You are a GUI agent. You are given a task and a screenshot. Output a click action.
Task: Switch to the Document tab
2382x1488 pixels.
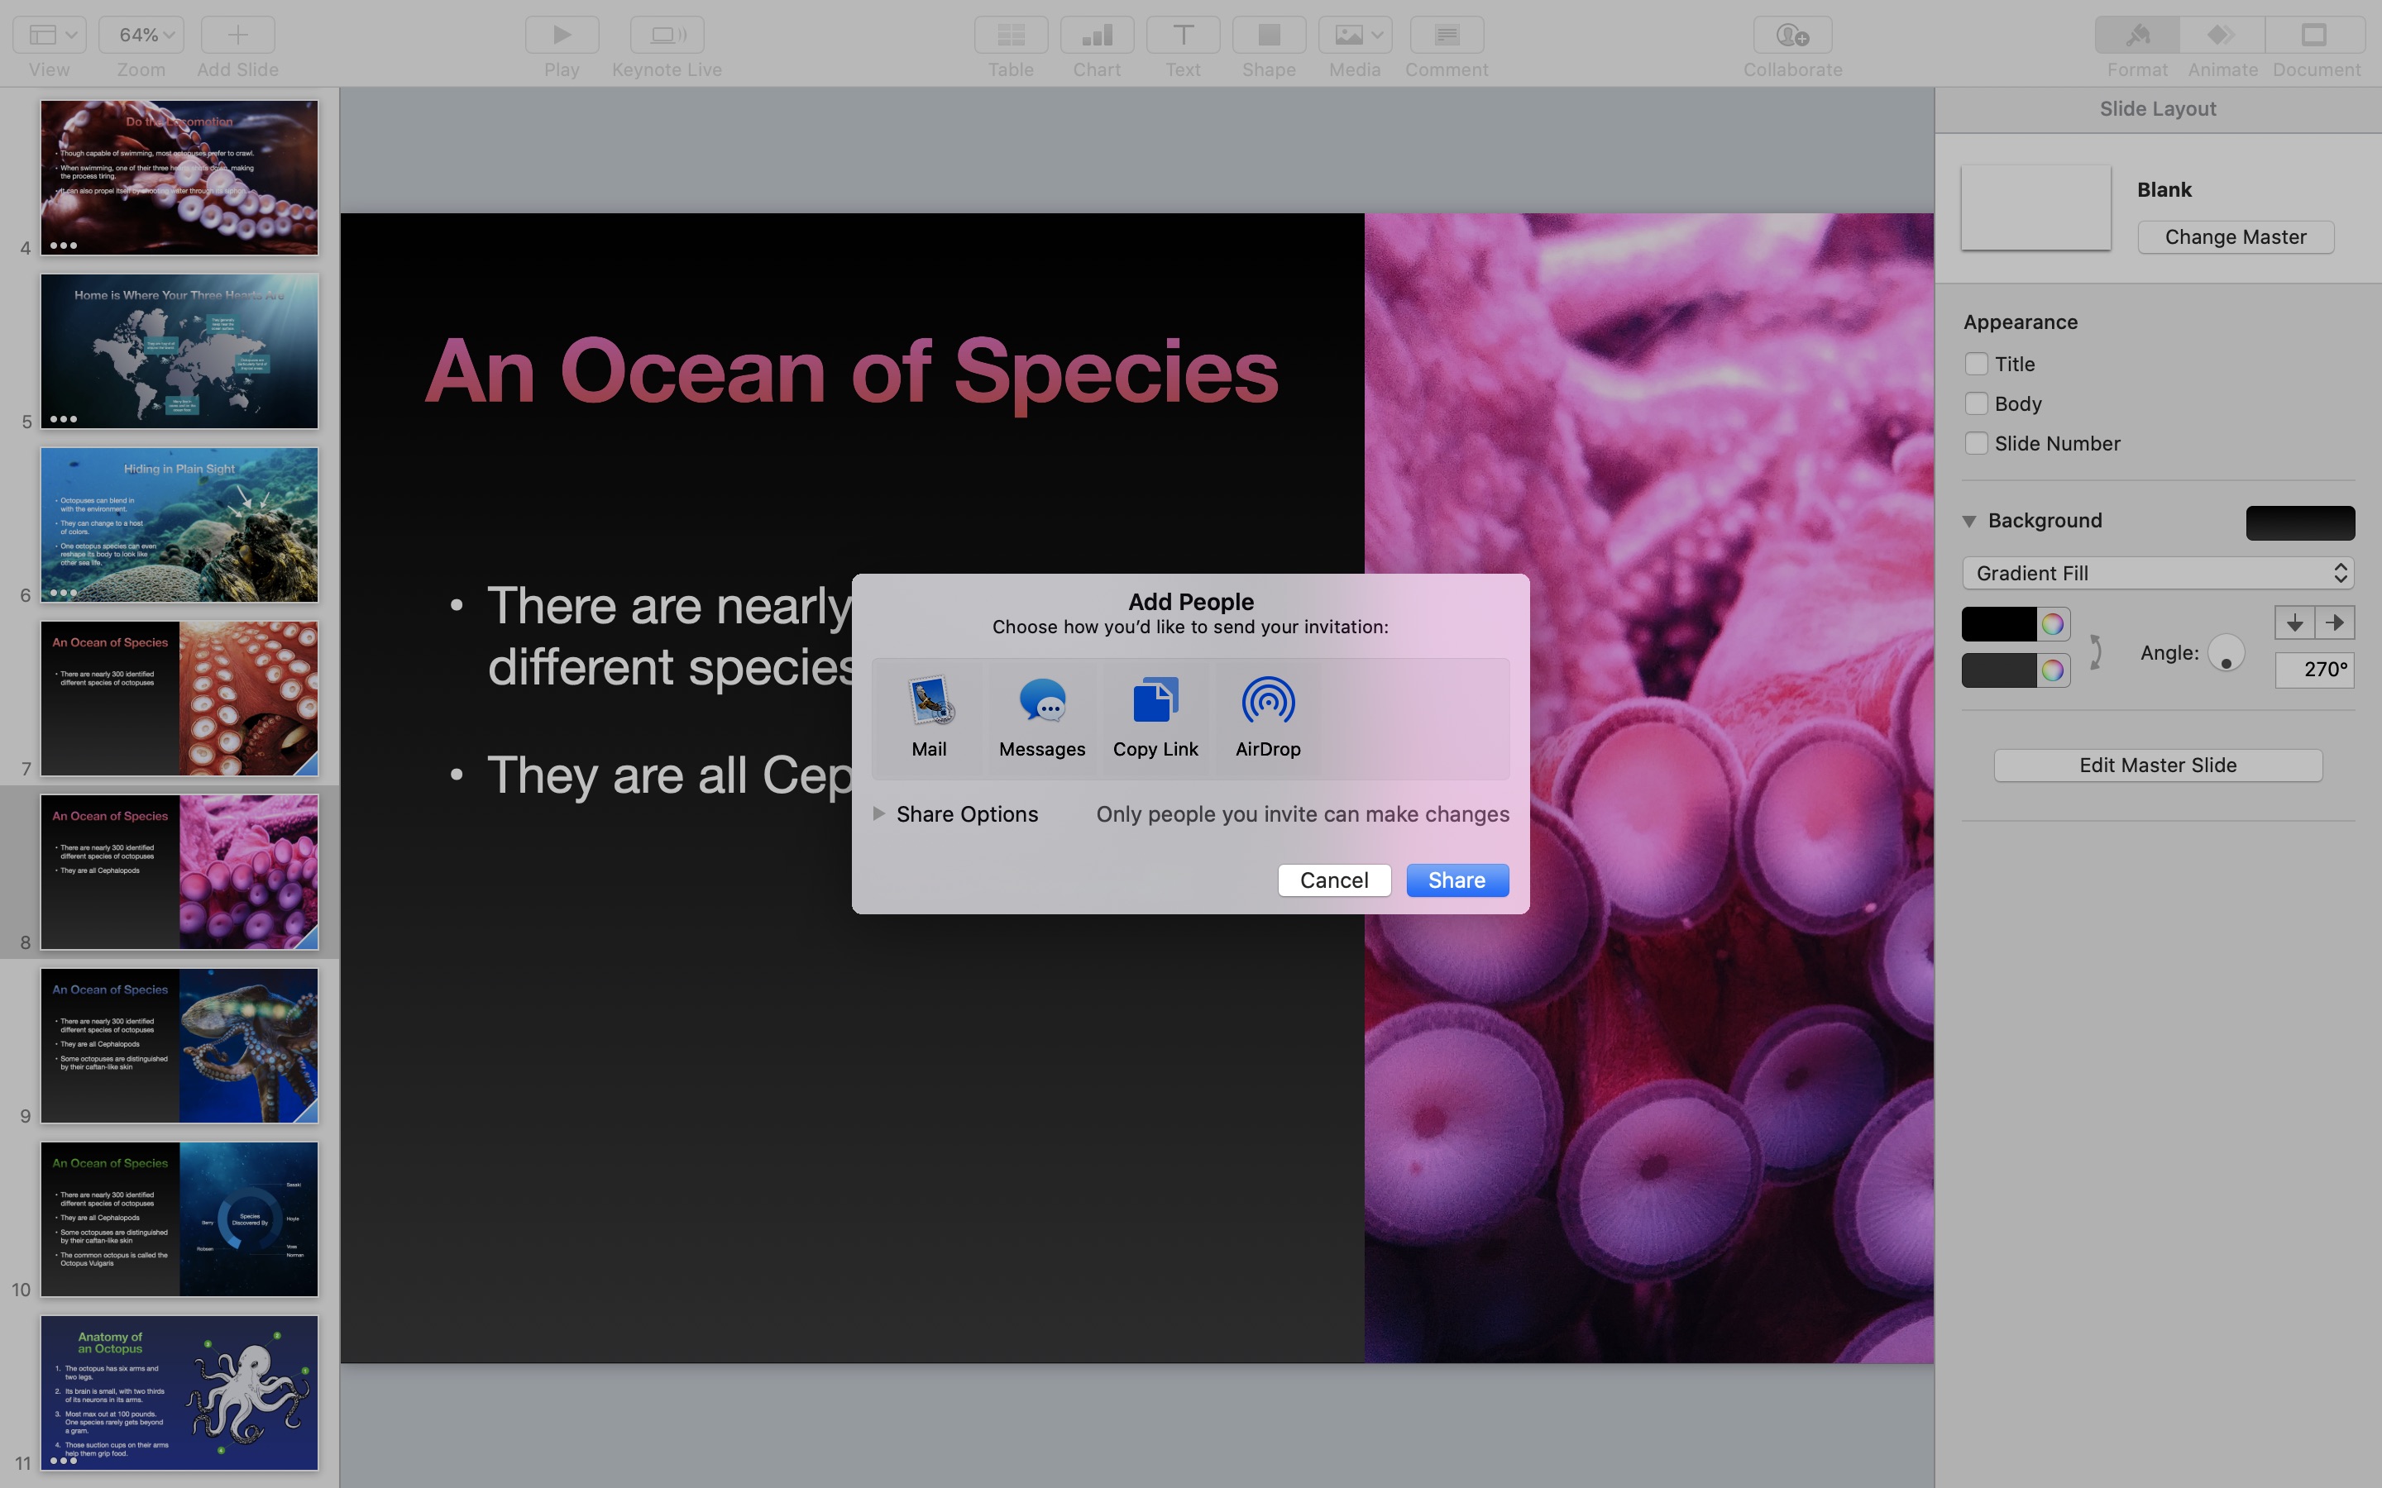point(2315,36)
